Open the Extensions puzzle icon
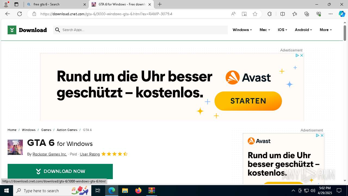Screen dimensions: 348x196 coord(269,14)
